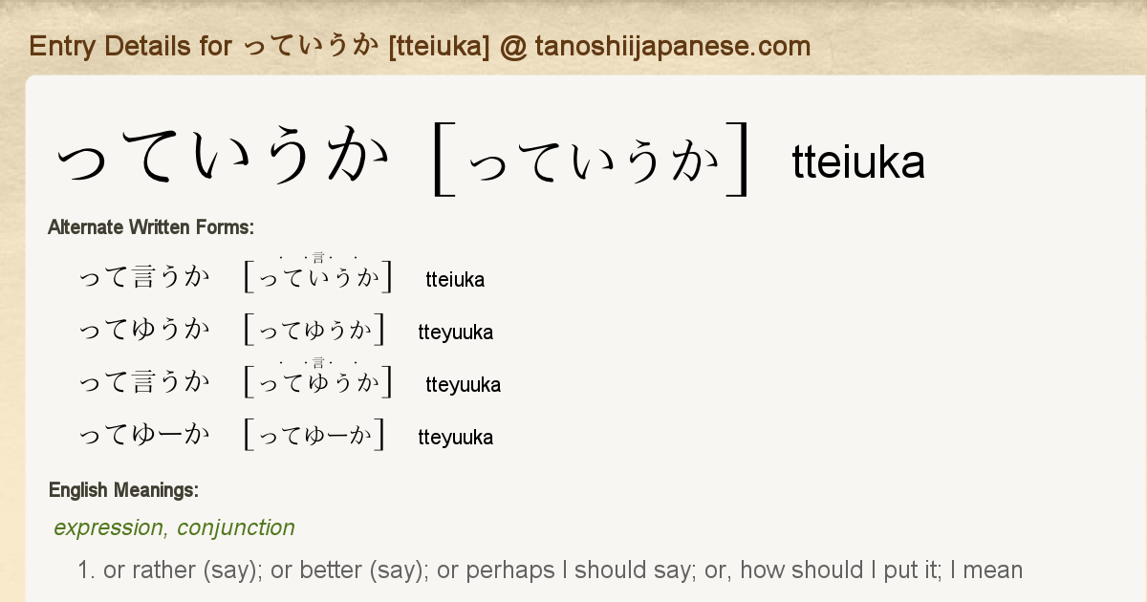Image resolution: width=1147 pixels, height=602 pixels.
Task: Click the bracketed reading [ってゆうか] without furigana
Action: tap(314, 330)
